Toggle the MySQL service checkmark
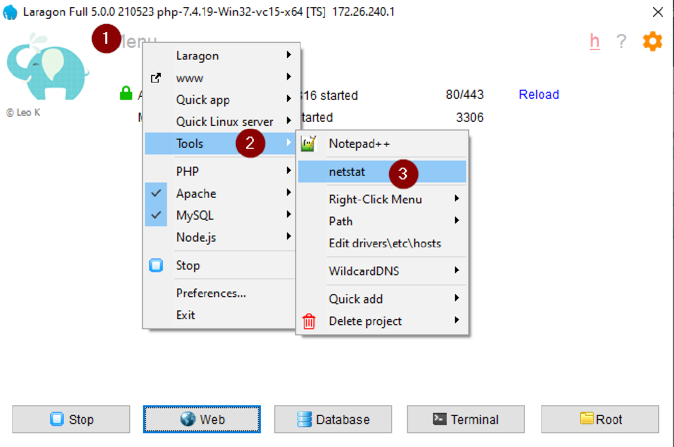 pyautogui.click(x=157, y=215)
